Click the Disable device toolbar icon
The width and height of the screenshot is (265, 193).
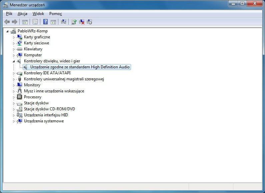[89, 22]
